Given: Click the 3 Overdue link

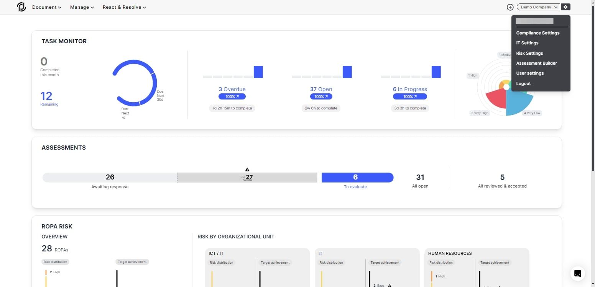Looking at the screenshot, I should click(x=232, y=89).
